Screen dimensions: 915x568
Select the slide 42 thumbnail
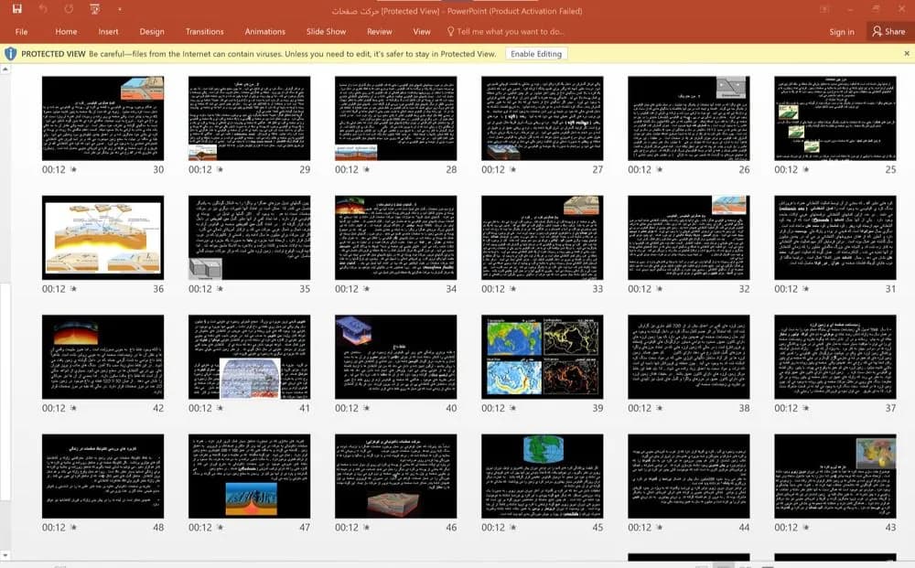(x=102, y=357)
